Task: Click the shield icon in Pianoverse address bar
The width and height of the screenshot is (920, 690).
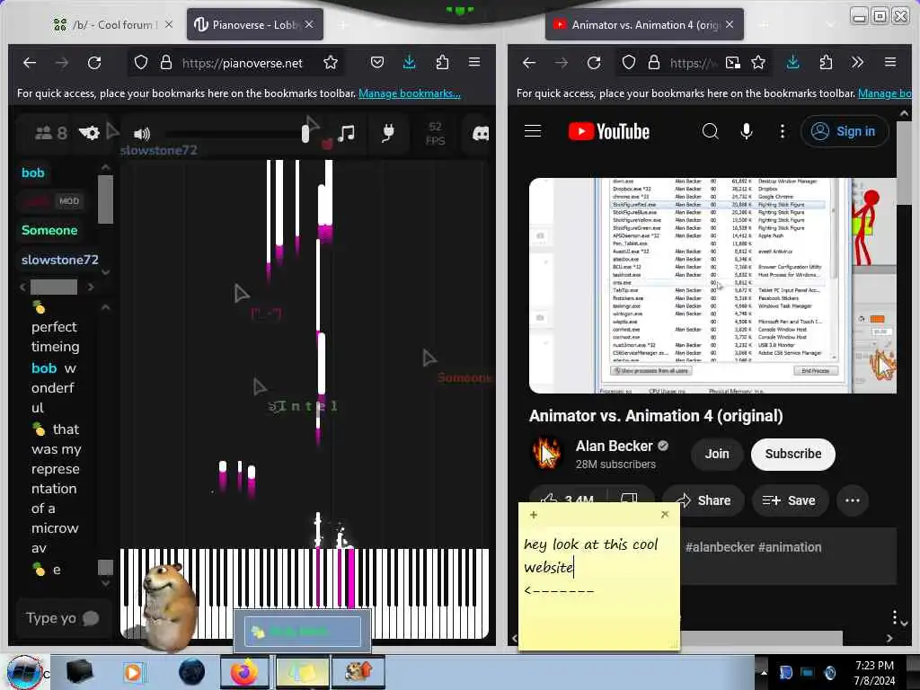Action: click(x=141, y=62)
